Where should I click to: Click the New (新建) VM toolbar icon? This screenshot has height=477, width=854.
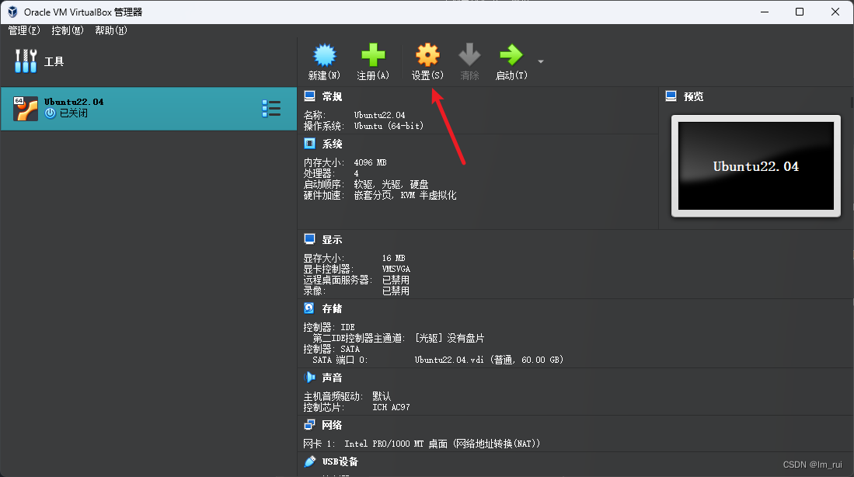(325, 55)
